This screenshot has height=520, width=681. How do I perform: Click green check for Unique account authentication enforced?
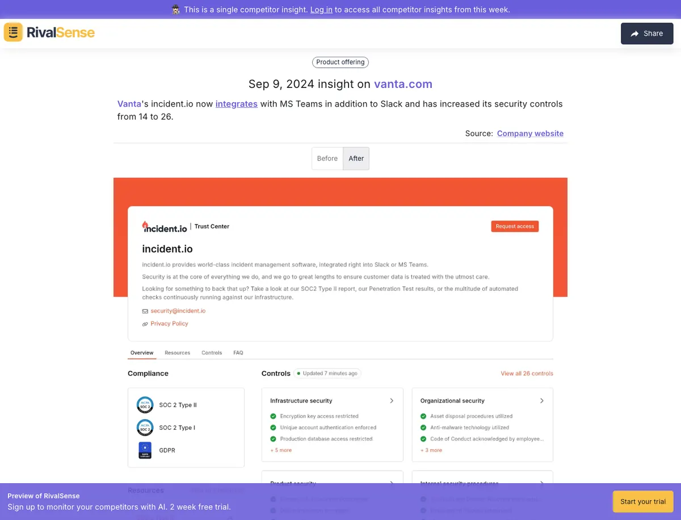point(273,428)
